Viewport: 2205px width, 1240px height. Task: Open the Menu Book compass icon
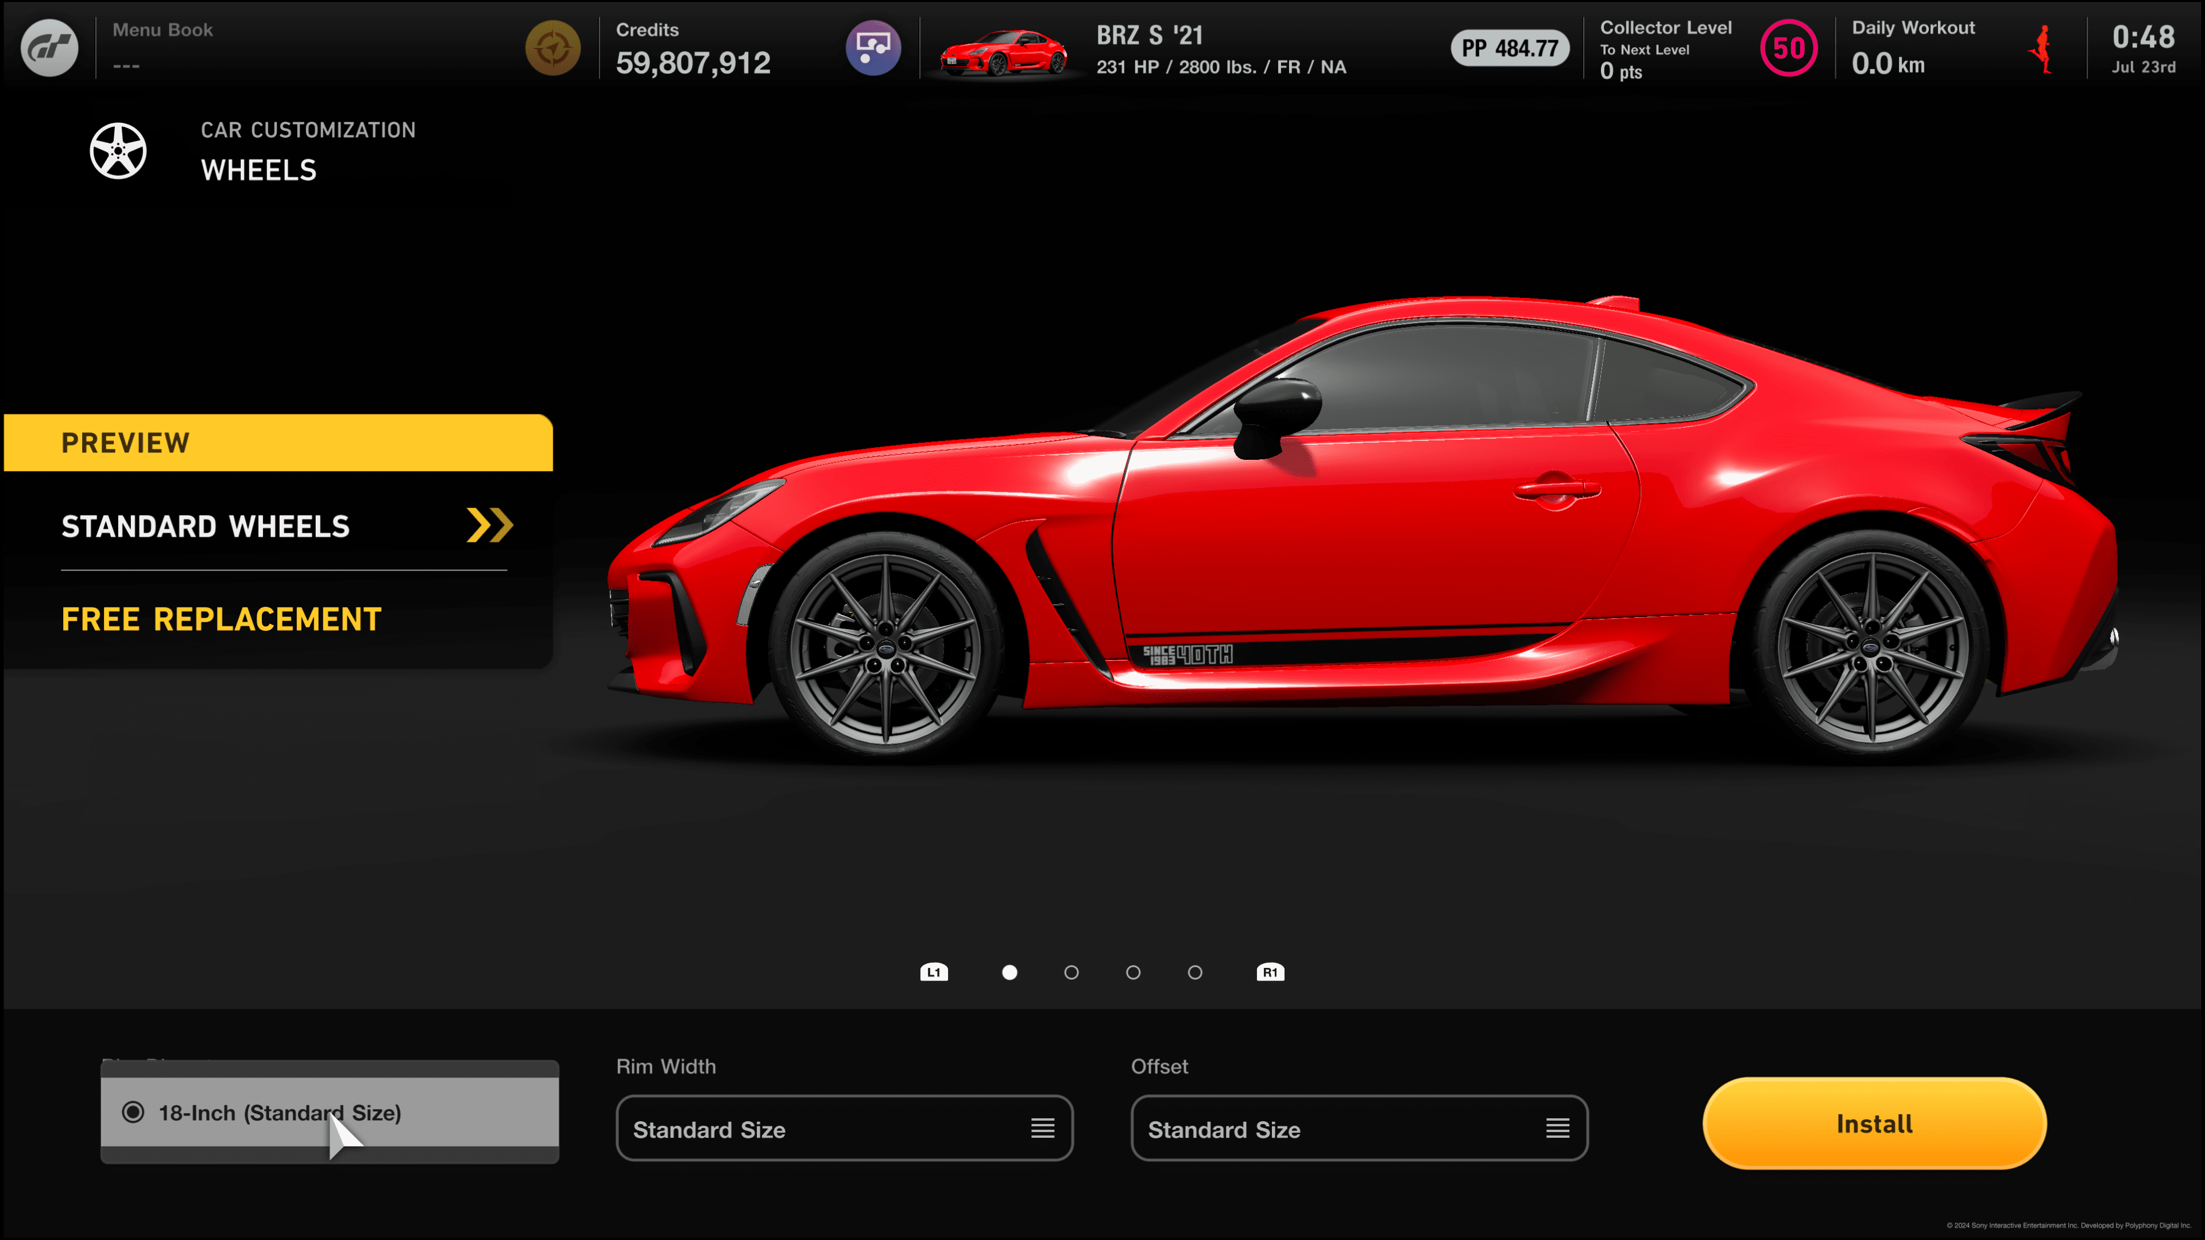point(552,48)
